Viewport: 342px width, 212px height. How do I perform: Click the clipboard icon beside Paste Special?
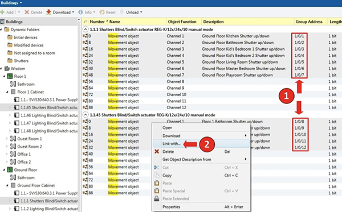(x=157, y=191)
